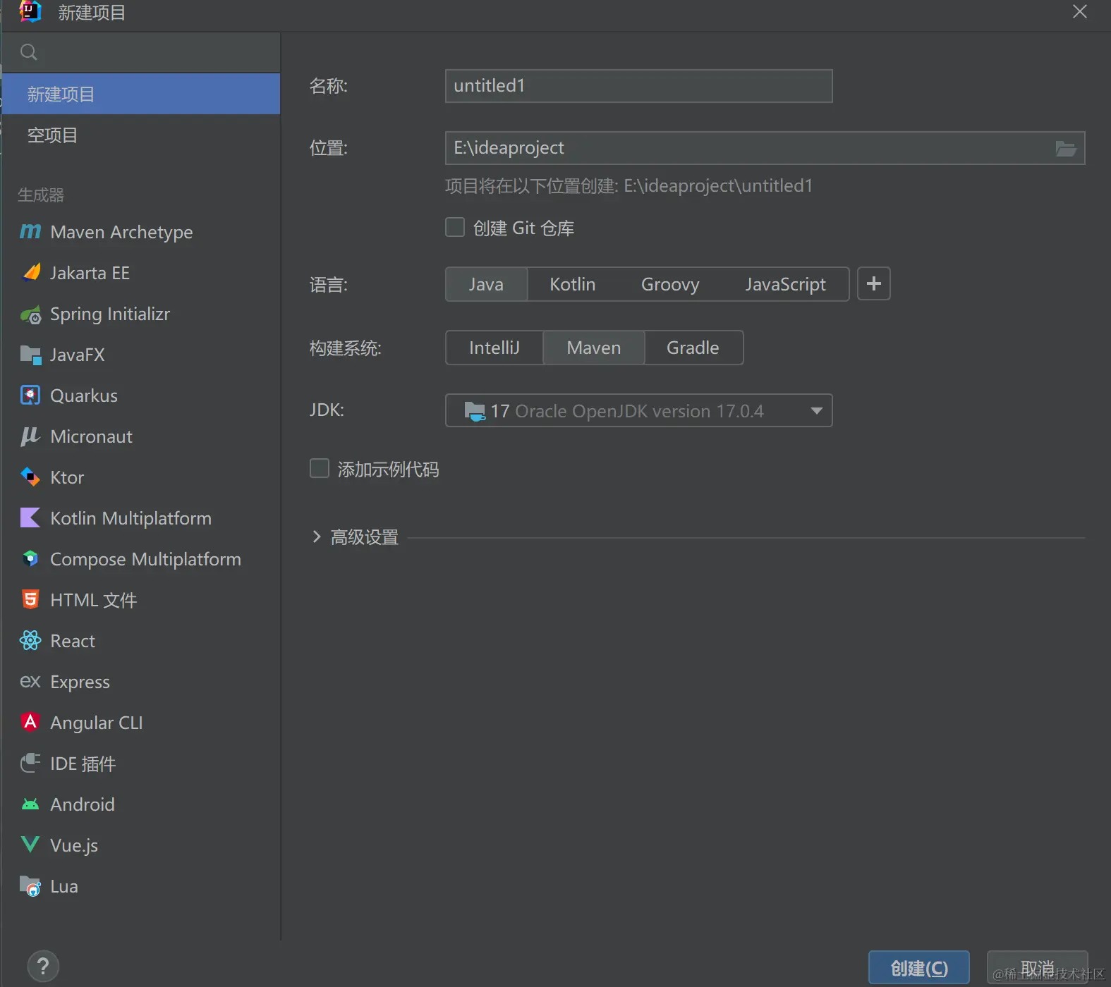1111x987 pixels.
Task: Click the 创建(C) button
Action: (x=919, y=968)
